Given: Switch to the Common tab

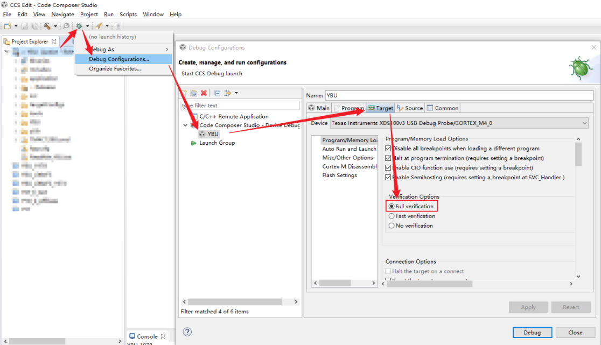Looking at the screenshot, I should (x=443, y=108).
